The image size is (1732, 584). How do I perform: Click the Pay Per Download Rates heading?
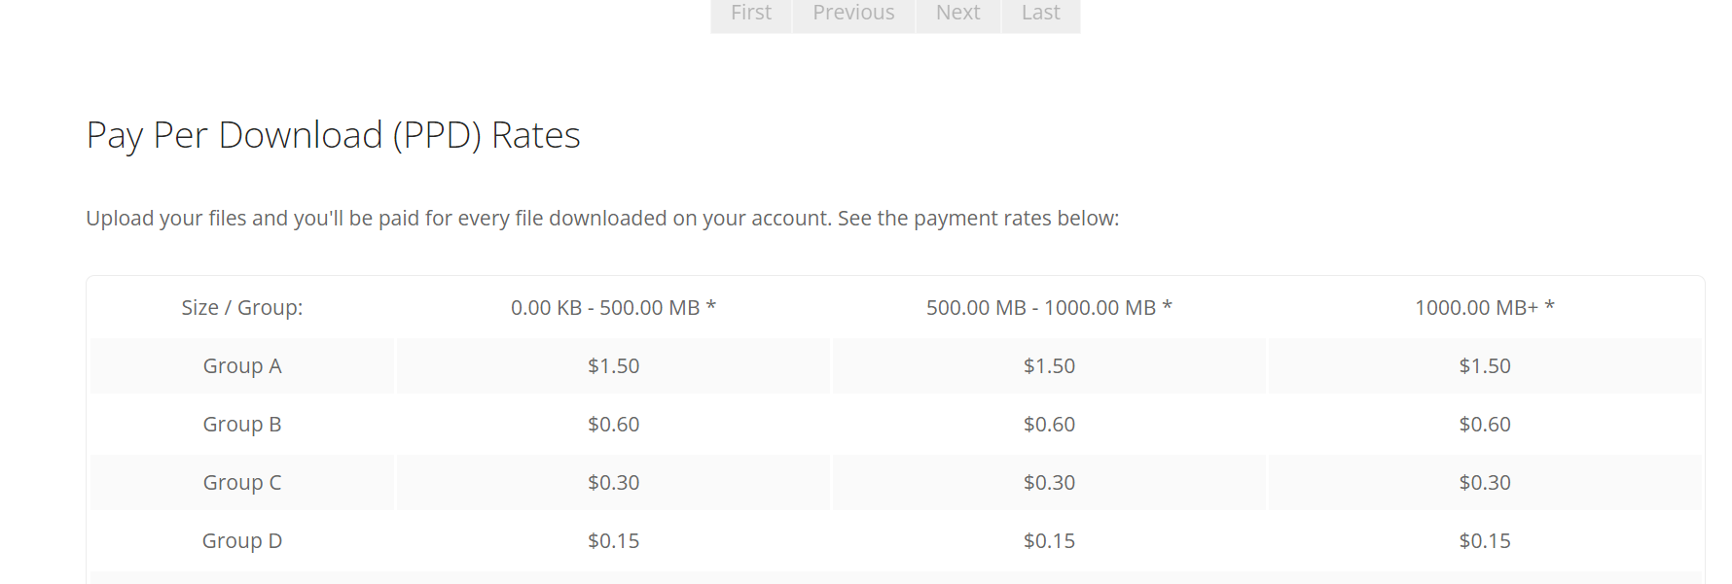pyautogui.click(x=333, y=135)
